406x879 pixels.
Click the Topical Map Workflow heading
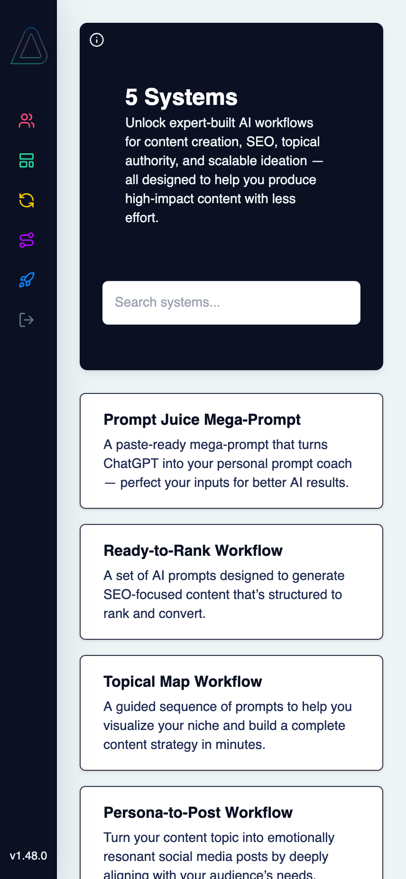183,681
